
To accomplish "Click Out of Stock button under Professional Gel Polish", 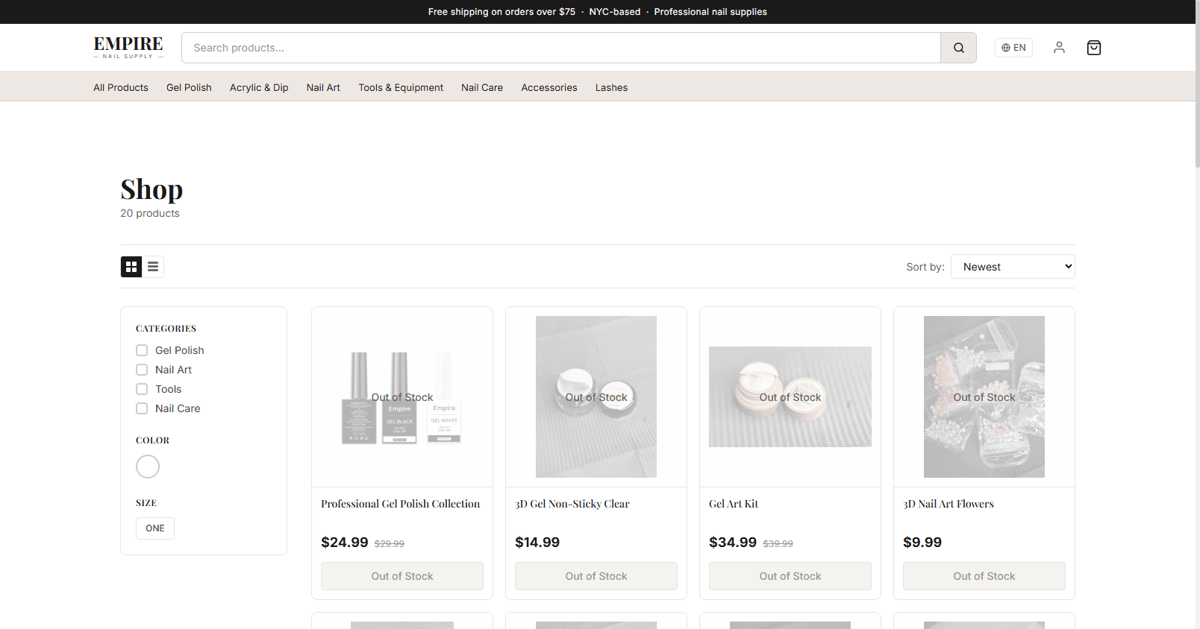I will tap(402, 576).
